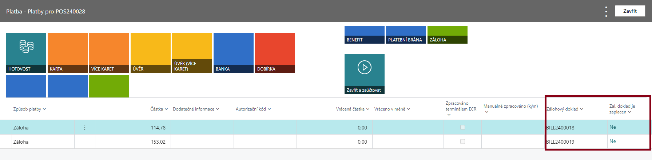
Task: Choose the KARTA payment tile
Action: tap(68, 53)
